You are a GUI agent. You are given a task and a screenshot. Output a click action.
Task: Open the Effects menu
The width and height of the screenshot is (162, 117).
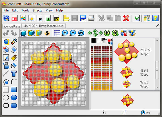pyautogui.click(x=37, y=10)
